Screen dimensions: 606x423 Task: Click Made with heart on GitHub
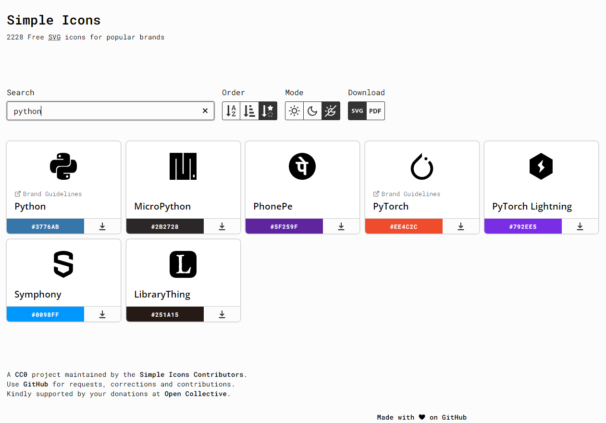[422, 417]
